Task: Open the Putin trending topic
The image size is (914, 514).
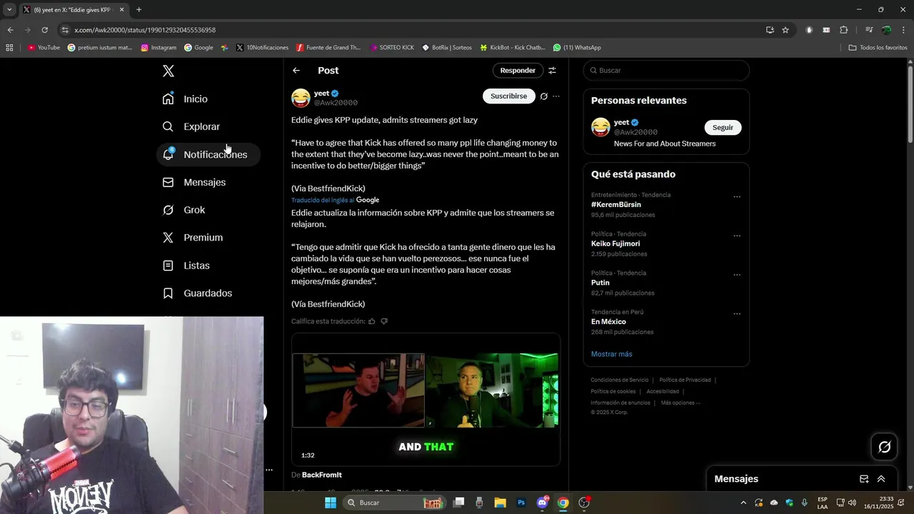Action: 601,283
